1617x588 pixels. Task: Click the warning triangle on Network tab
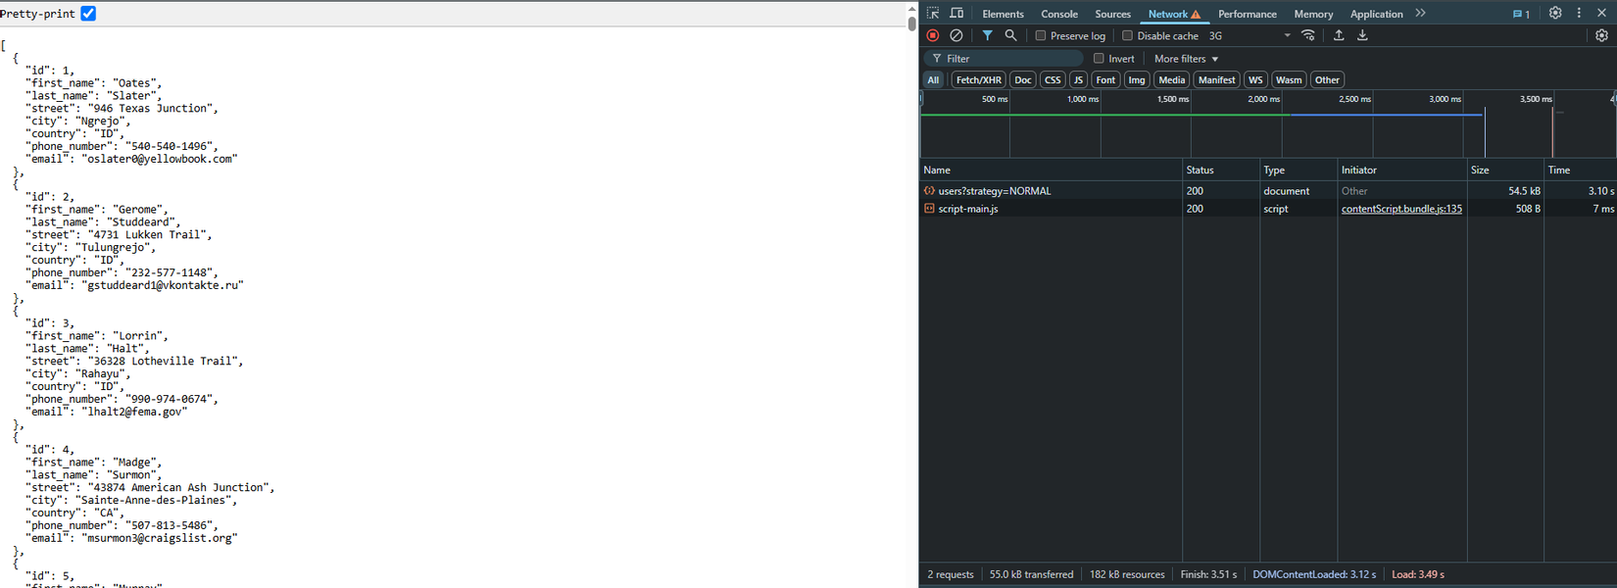coord(1196,15)
